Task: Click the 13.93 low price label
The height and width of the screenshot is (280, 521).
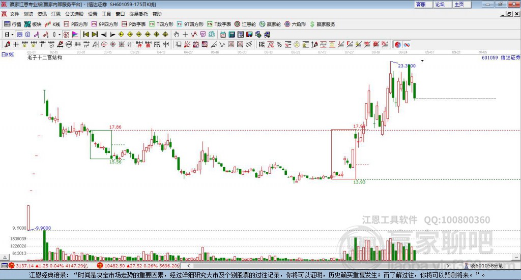Action: tap(359, 182)
